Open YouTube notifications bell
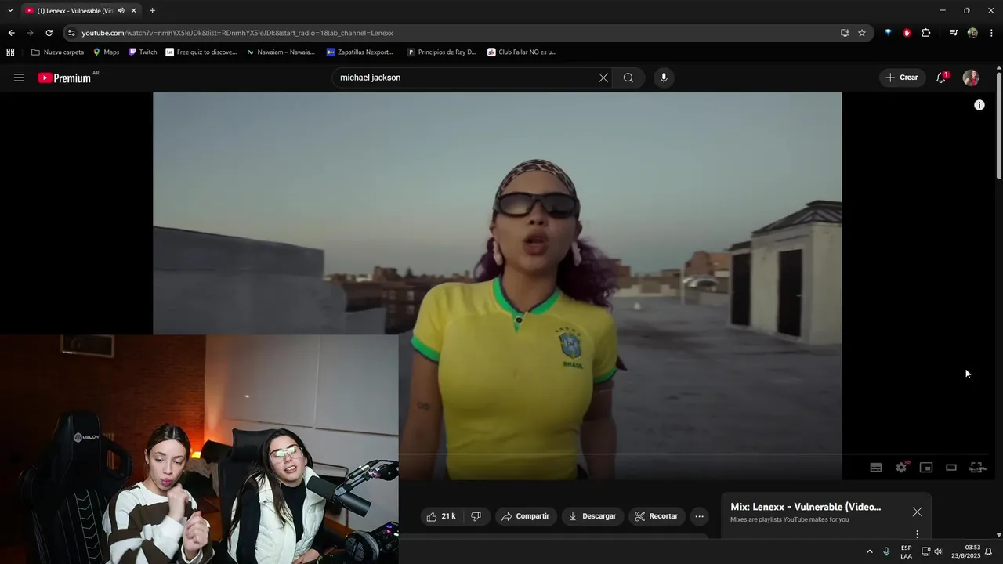 941,78
